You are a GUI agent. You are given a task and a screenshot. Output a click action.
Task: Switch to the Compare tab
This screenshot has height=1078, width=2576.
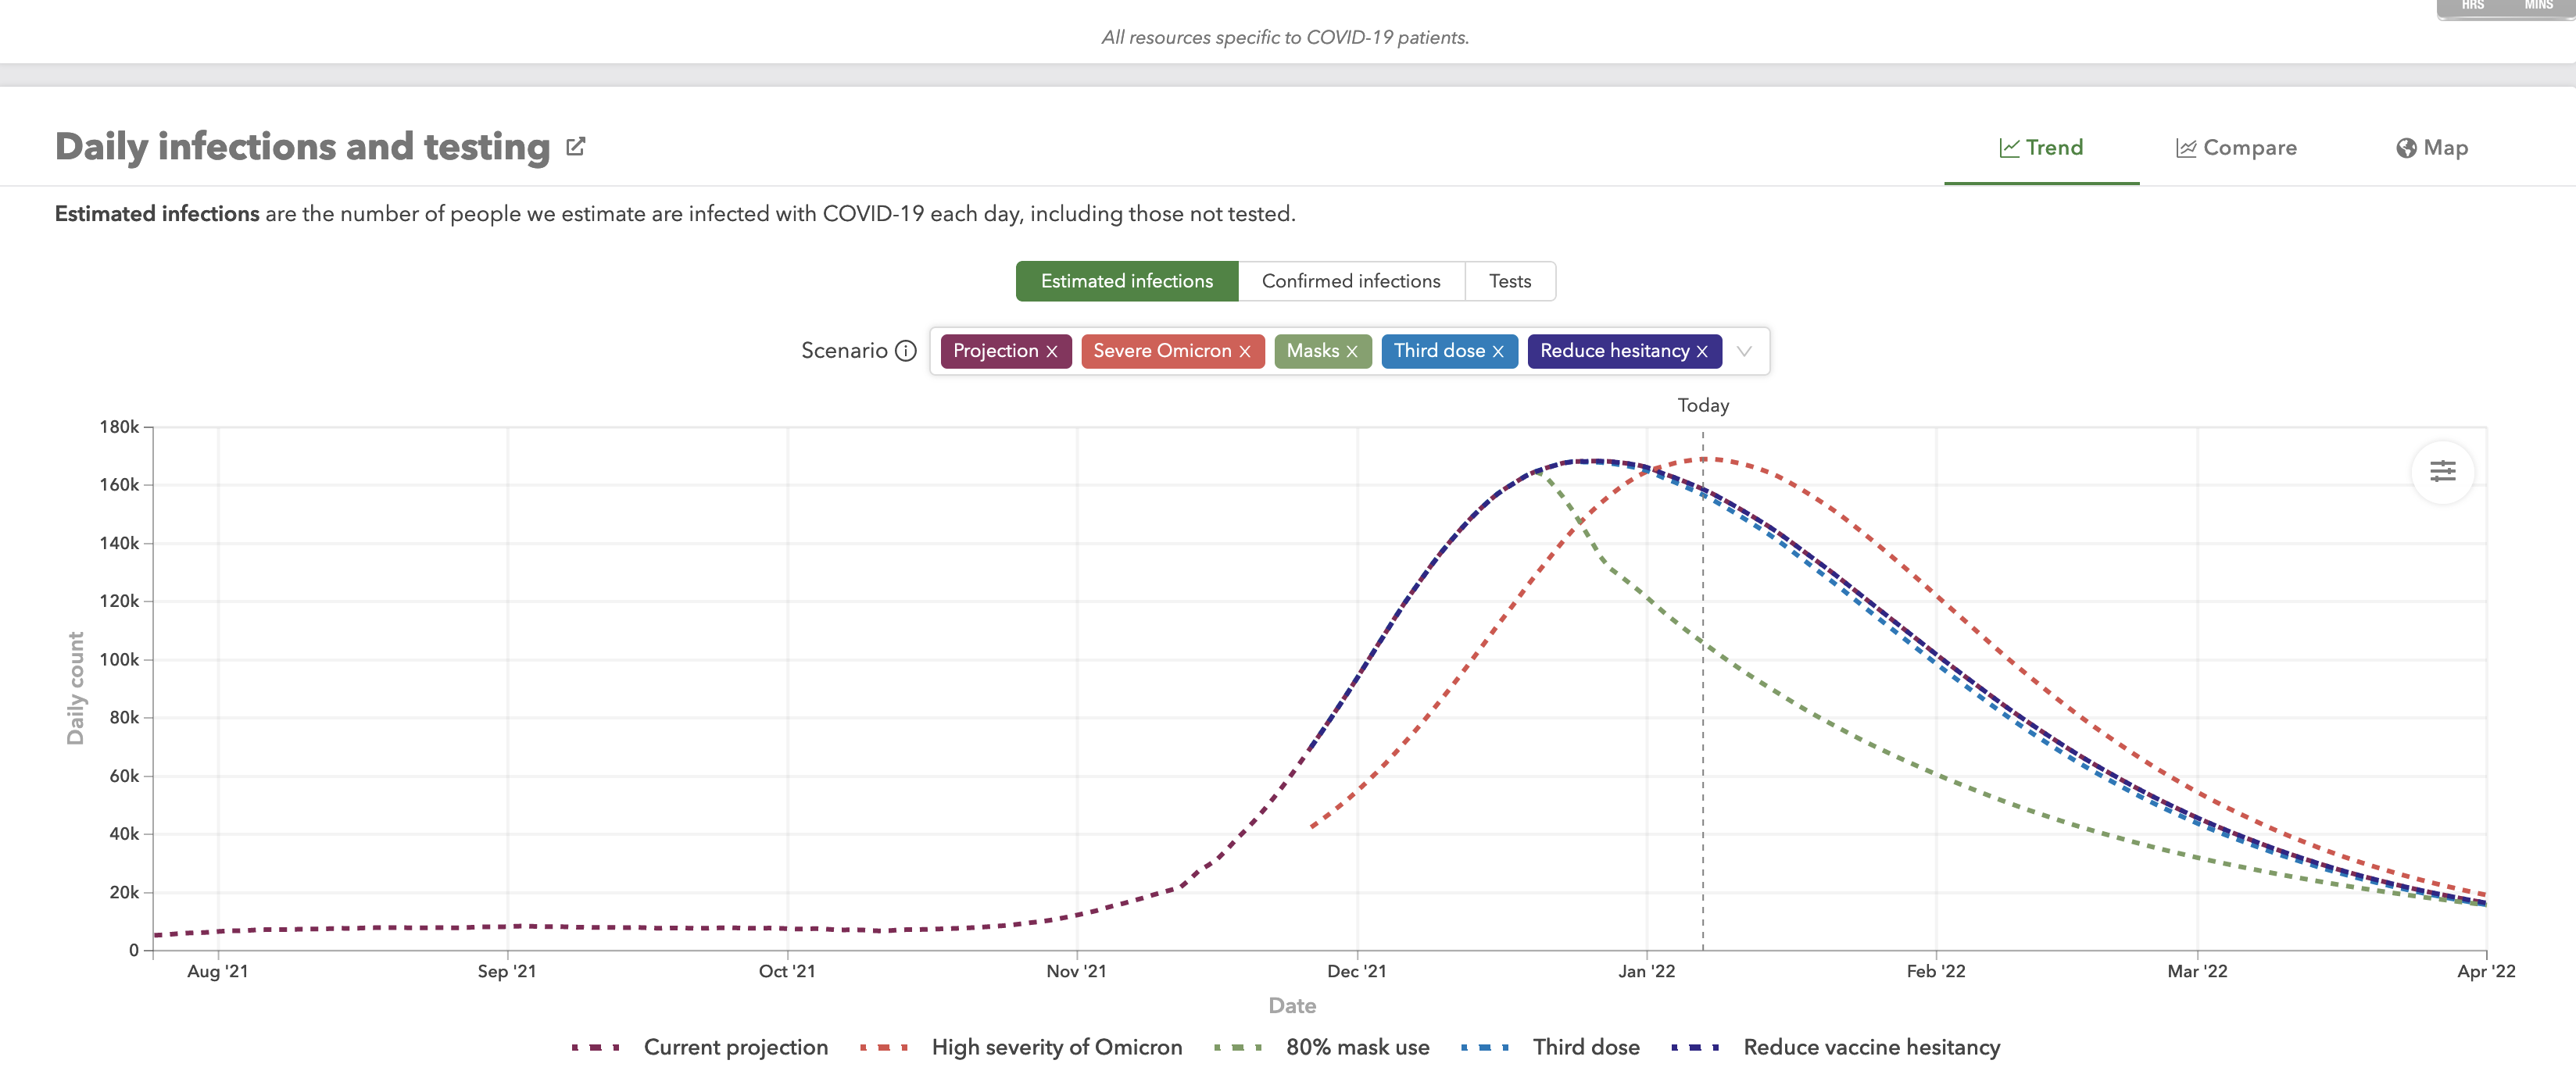click(x=2236, y=148)
